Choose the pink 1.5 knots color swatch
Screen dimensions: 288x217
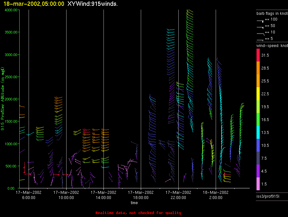pos(258,184)
